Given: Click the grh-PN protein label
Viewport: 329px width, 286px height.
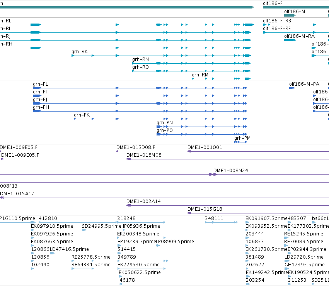Looking at the screenshot, I should point(165,123).
